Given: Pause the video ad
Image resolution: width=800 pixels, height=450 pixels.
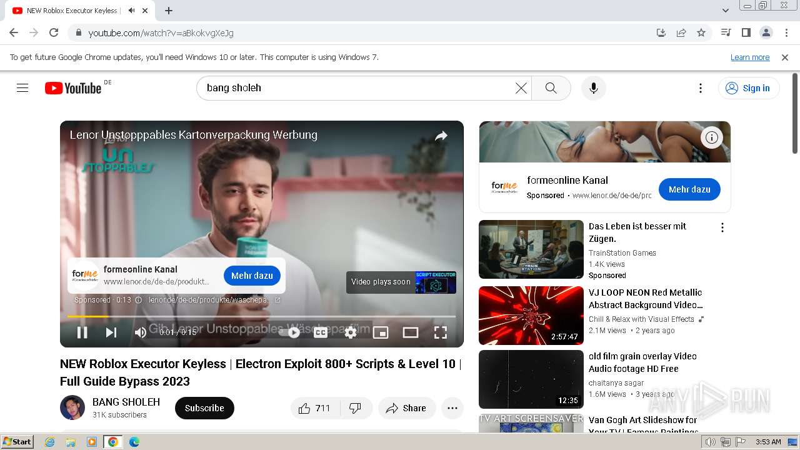Looking at the screenshot, I should coord(82,332).
